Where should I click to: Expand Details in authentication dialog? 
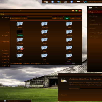click(64, 95)
